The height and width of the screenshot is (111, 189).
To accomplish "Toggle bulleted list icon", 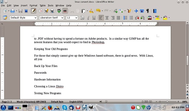I will [131, 18].
